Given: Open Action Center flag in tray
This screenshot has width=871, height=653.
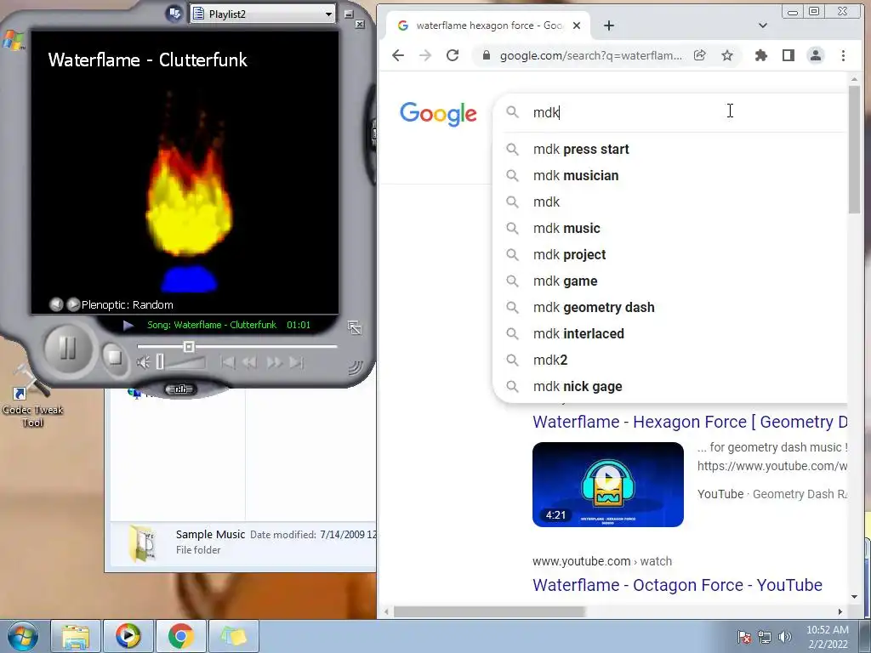Looking at the screenshot, I should (x=743, y=637).
